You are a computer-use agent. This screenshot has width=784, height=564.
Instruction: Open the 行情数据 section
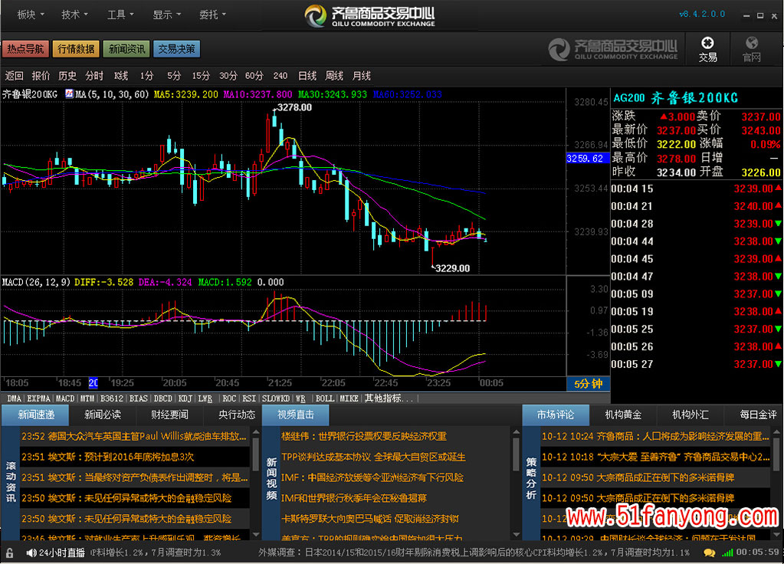[x=76, y=48]
